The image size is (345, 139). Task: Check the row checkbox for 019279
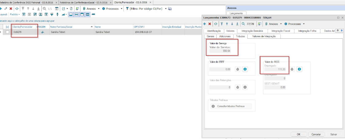[7, 32]
